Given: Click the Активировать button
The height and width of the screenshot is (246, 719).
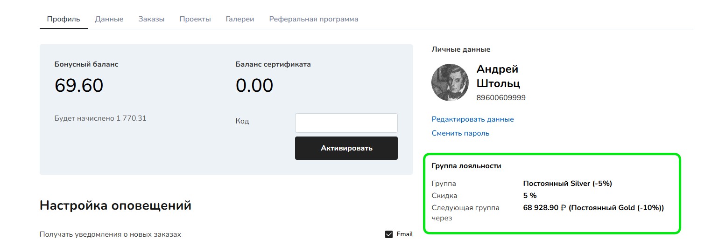Looking at the screenshot, I should click(346, 148).
